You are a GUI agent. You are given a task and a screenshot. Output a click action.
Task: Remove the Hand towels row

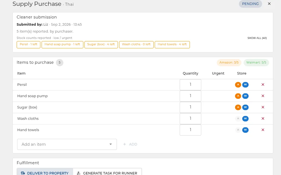(263, 130)
